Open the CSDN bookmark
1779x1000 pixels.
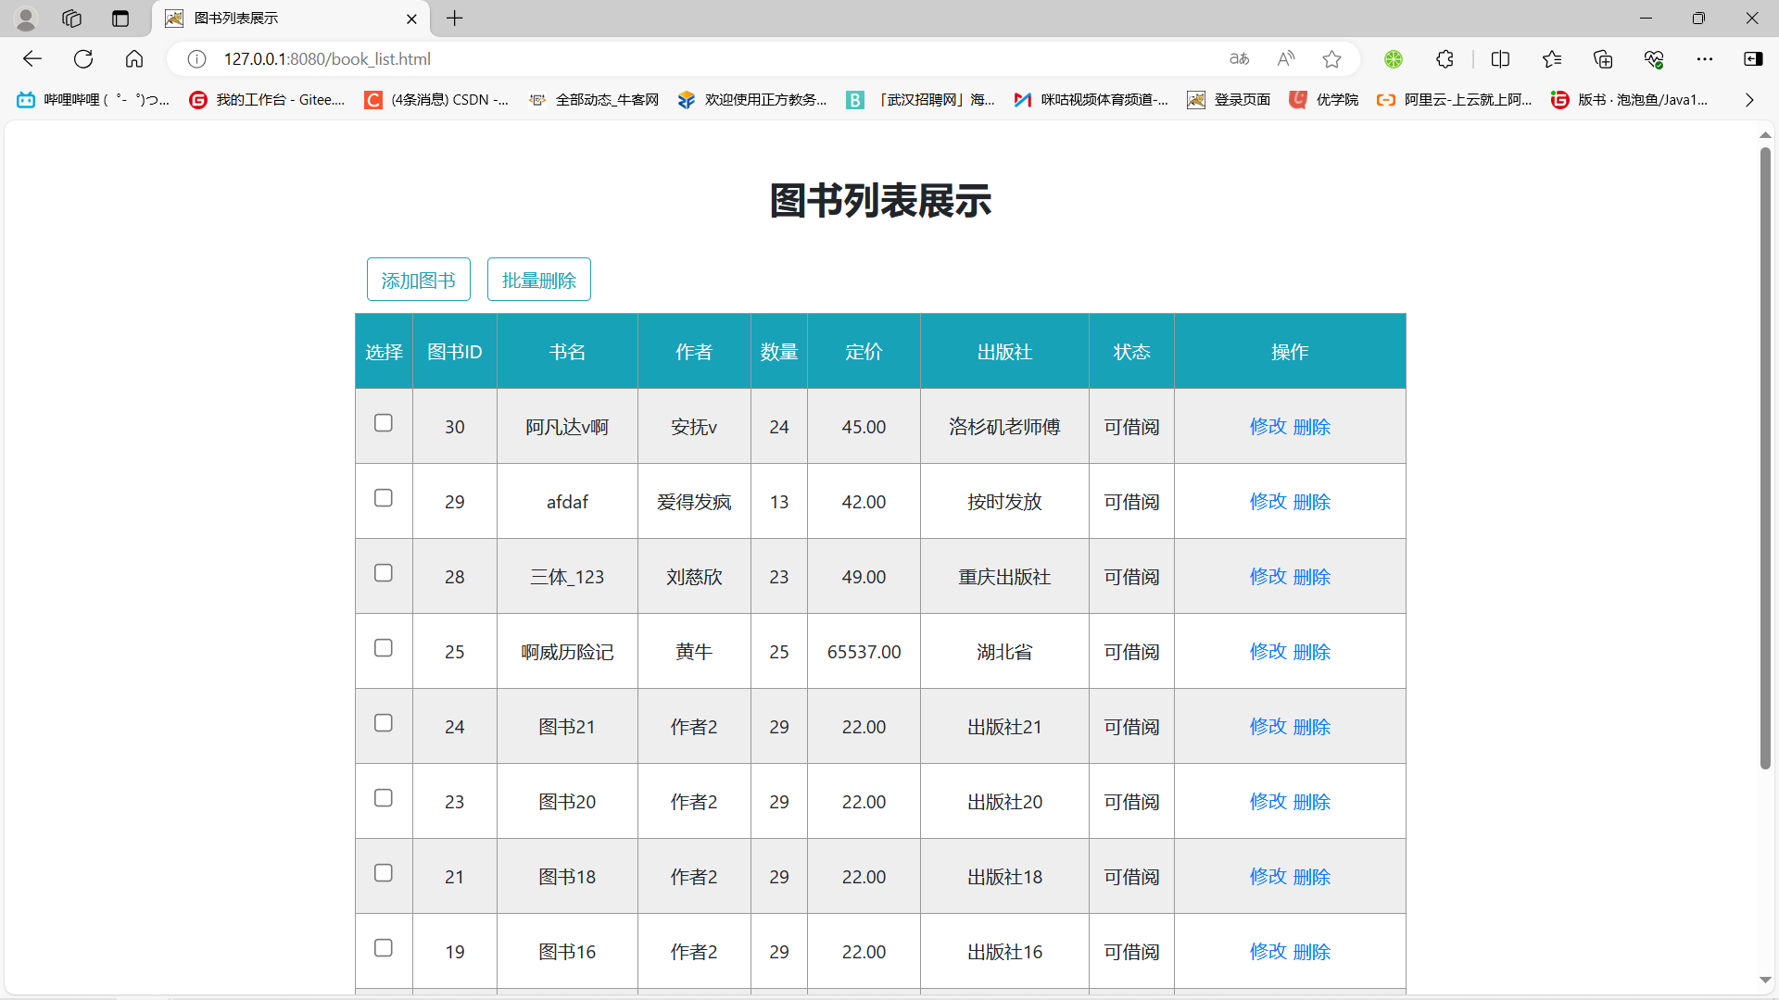click(436, 100)
